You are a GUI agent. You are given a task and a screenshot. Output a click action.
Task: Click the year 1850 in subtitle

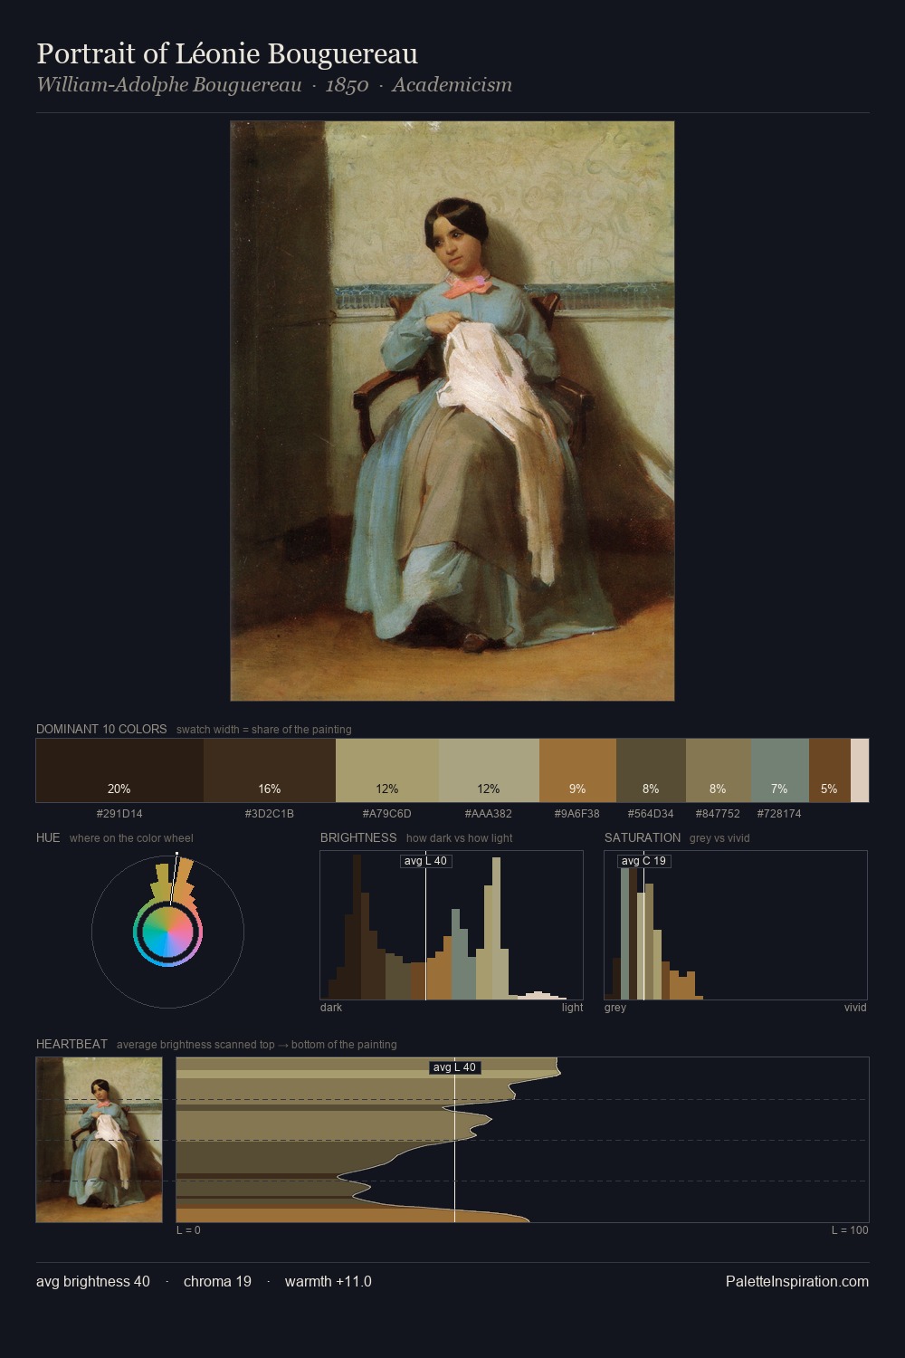(x=347, y=85)
